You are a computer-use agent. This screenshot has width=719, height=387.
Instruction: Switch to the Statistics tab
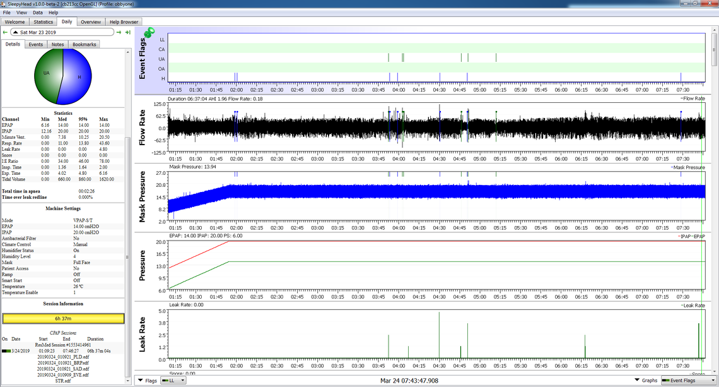43,22
